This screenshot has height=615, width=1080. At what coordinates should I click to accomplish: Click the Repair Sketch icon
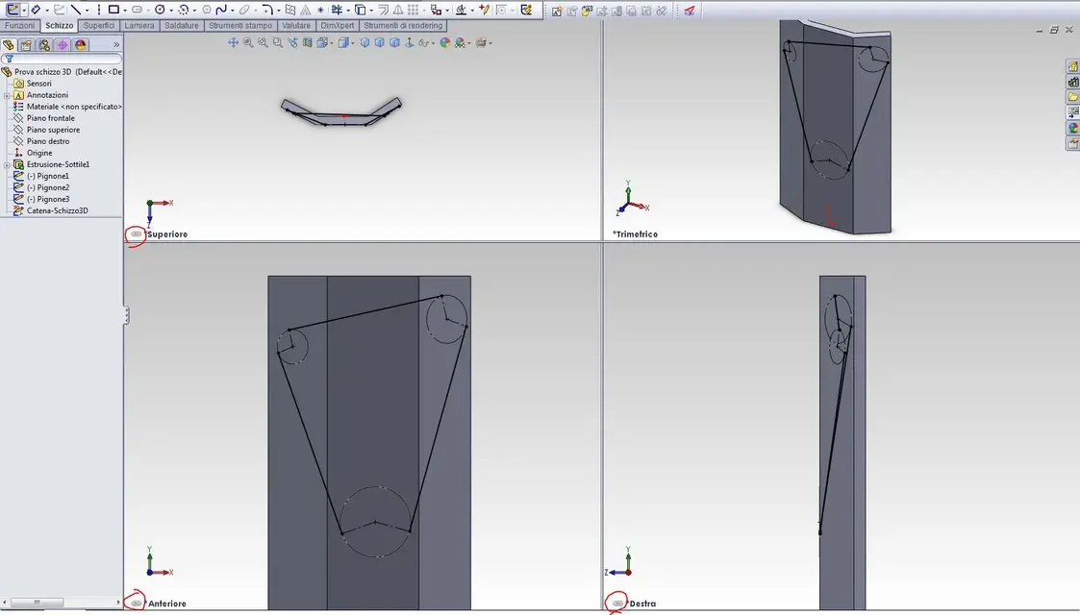point(484,11)
